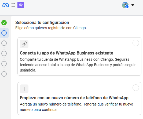The height and width of the screenshot is (119, 143).
Task: Go to the fifth step circle
Action: [x=4, y=64]
